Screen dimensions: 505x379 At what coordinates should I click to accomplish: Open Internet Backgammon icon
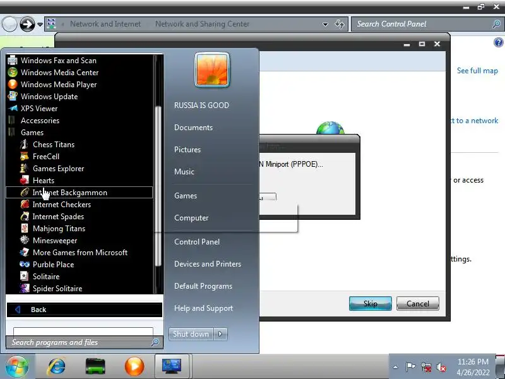(x=25, y=193)
